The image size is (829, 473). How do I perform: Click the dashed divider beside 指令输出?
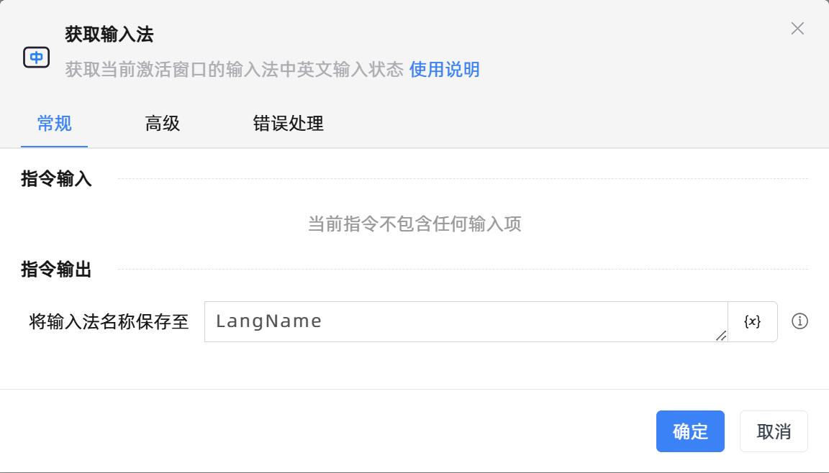(462, 270)
